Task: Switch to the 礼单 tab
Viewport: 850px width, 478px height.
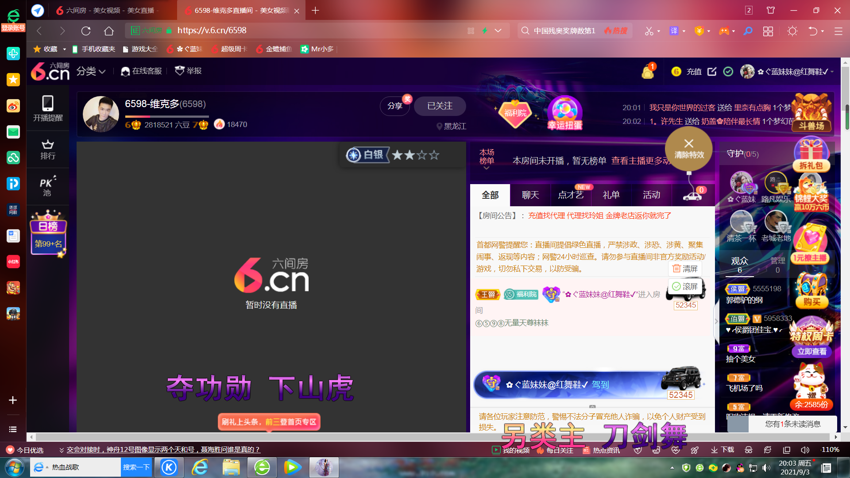Action: pyautogui.click(x=611, y=195)
